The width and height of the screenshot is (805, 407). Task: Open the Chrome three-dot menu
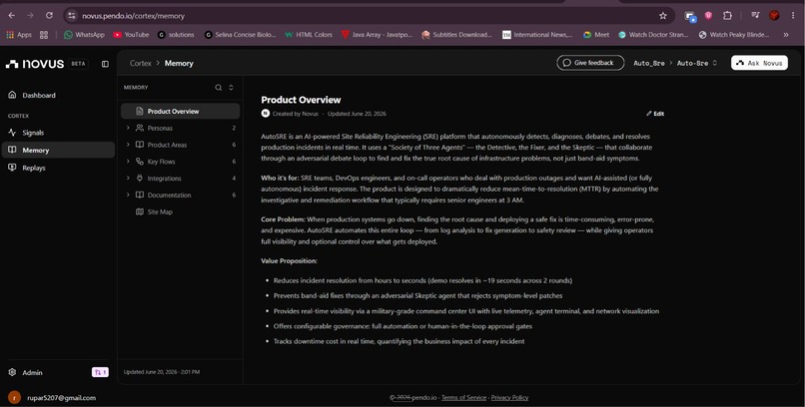pyautogui.click(x=794, y=16)
